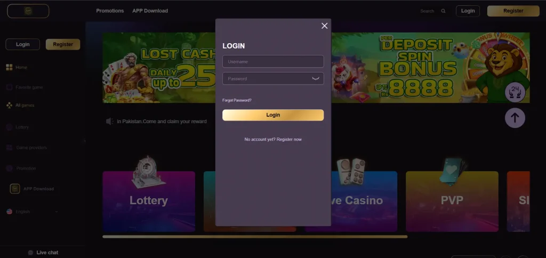Click the top-right Register button
Image resolution: width=546 pixels, height=258 pixels.
[x=513, y=11]
